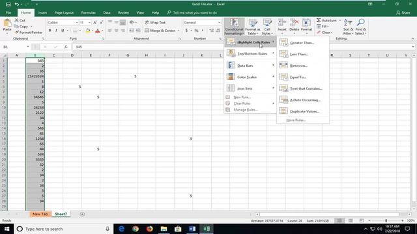The height and width of the screenshot is (234, 417).
Task: Select Duplicate Values rule
Action: 302,111
